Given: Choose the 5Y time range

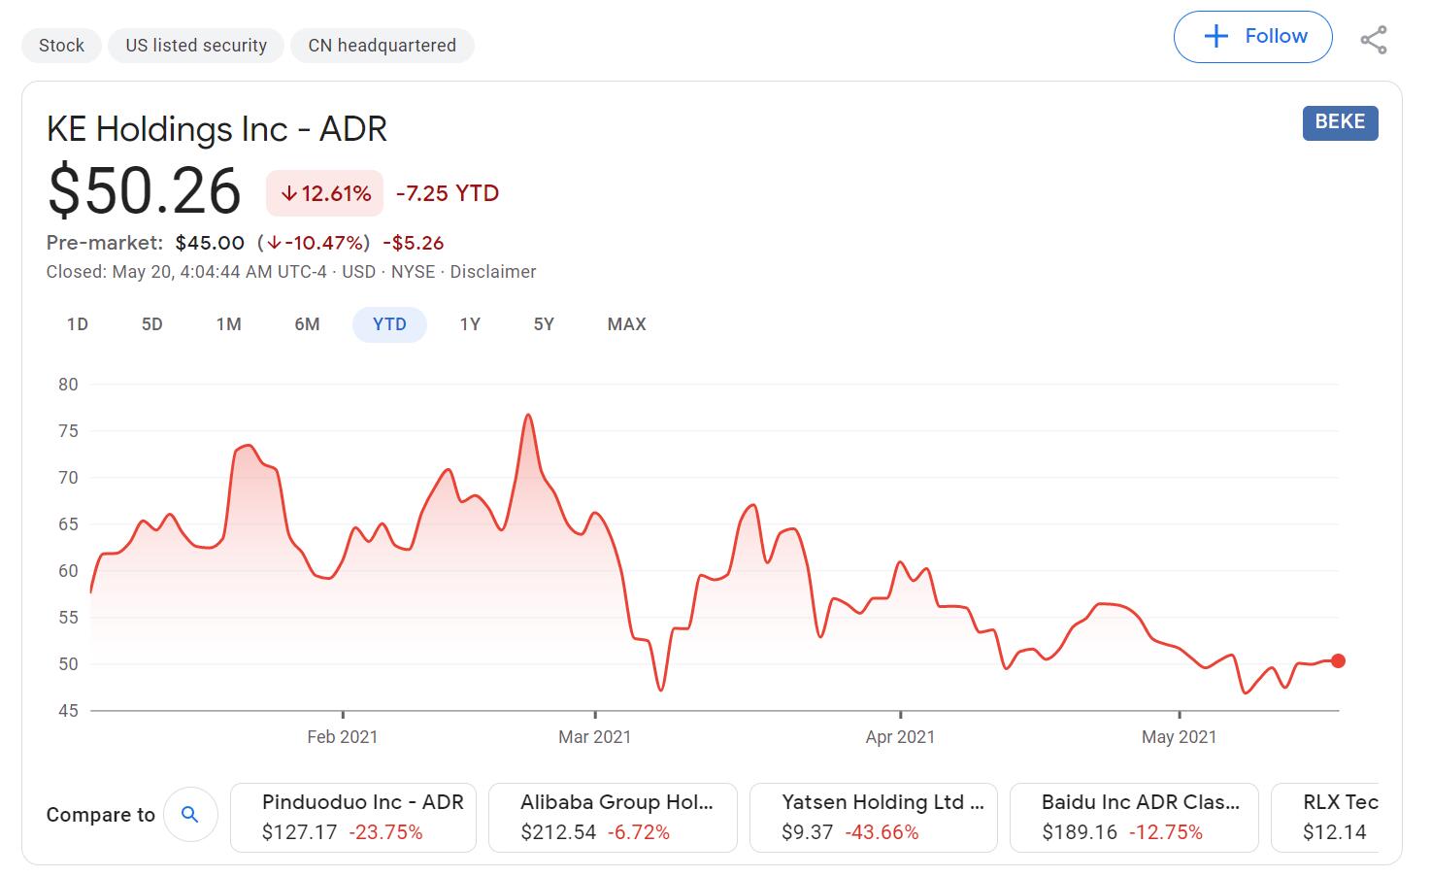Looking at the screenshot, I should tap(544, 324).
